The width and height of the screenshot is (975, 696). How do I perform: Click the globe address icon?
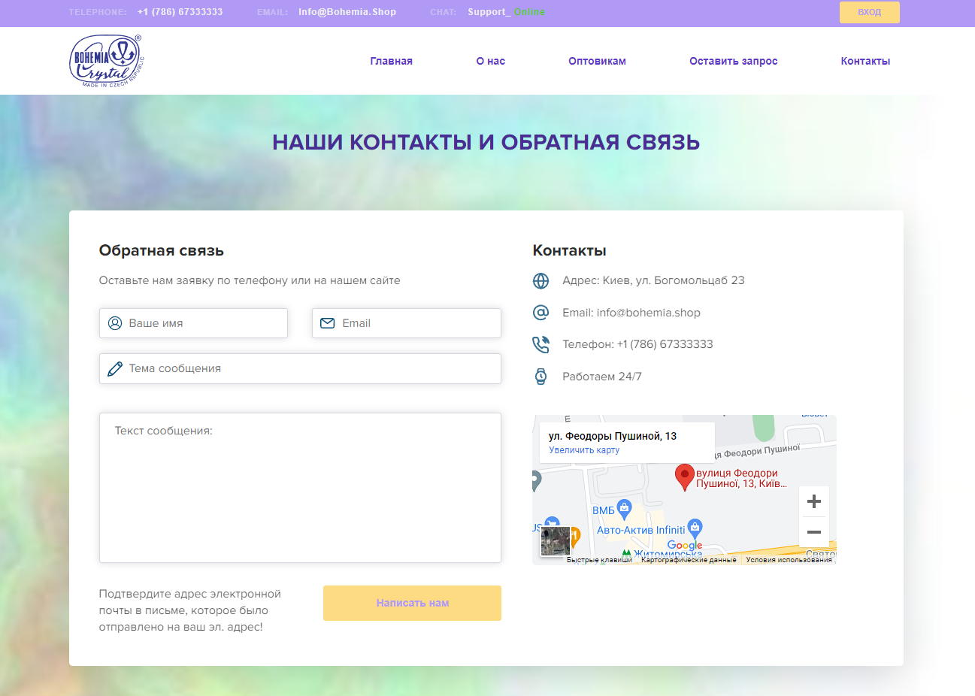540,280
